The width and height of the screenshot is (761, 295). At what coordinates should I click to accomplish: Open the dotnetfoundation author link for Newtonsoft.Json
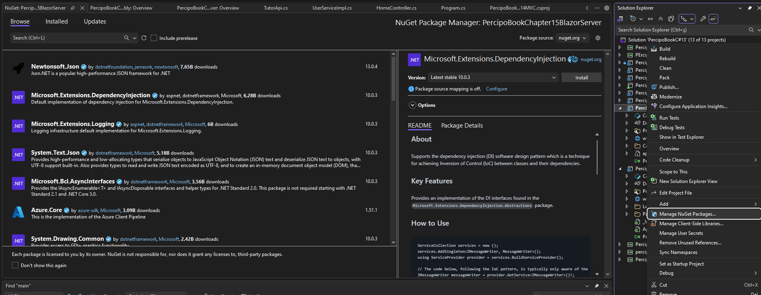(x=114, y=67)
